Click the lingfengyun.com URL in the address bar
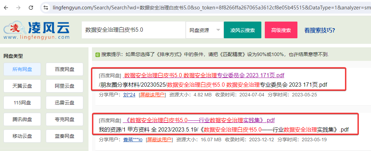371x151 pixels. point(212,8)
